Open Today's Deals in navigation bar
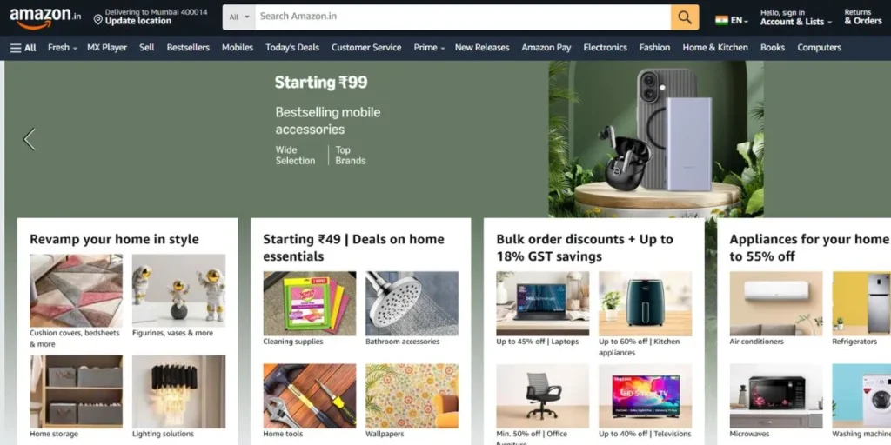 point(292,48)
